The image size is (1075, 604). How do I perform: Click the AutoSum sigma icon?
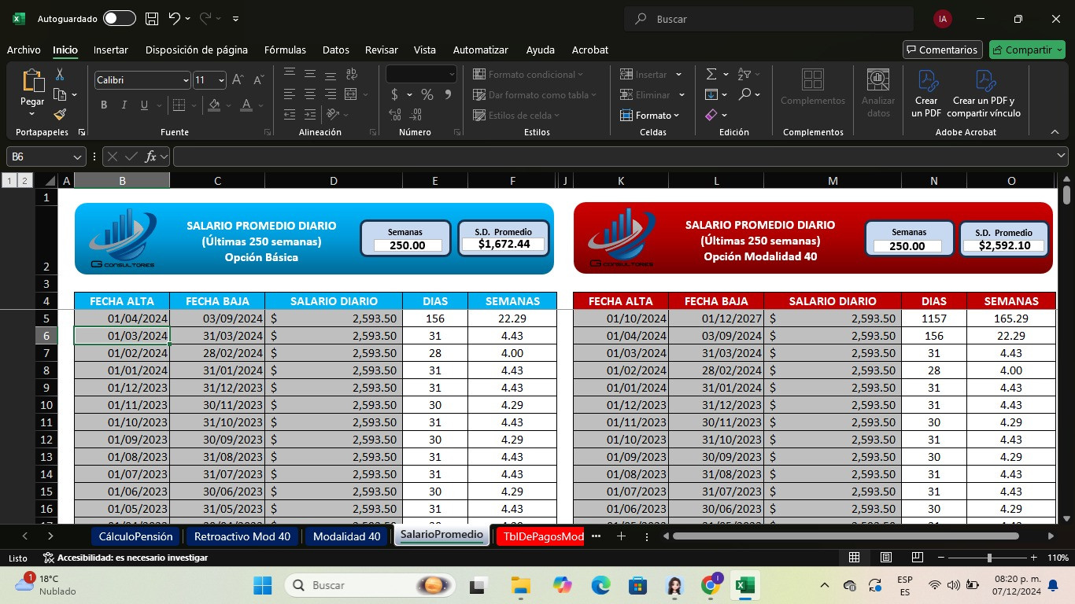tap(711, 74)
